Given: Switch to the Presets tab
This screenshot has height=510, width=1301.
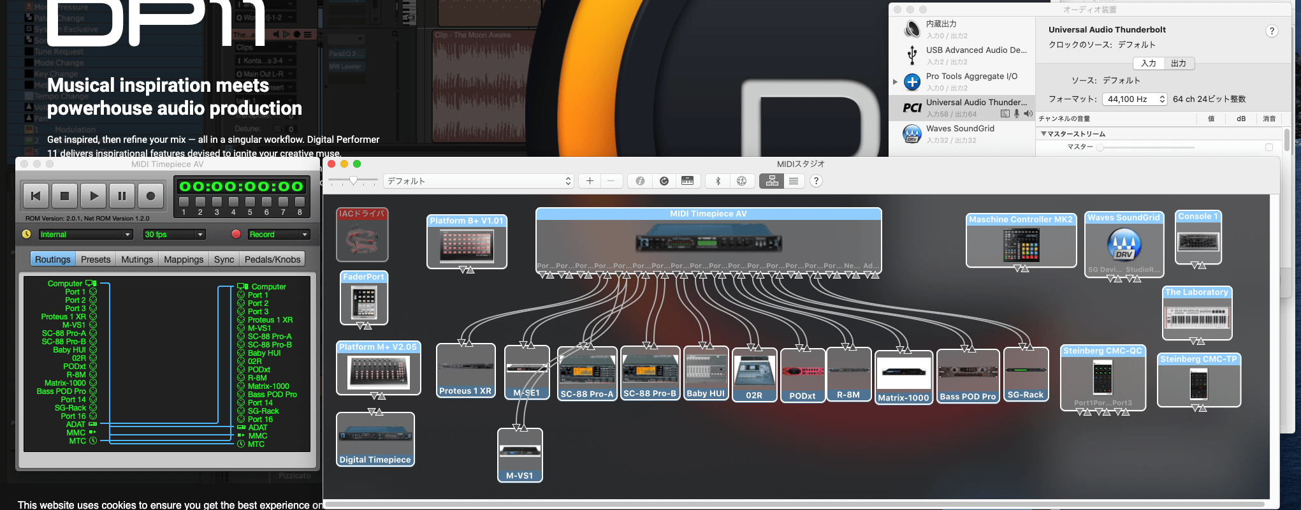Looking at the screenshot, I should [96, 259].
